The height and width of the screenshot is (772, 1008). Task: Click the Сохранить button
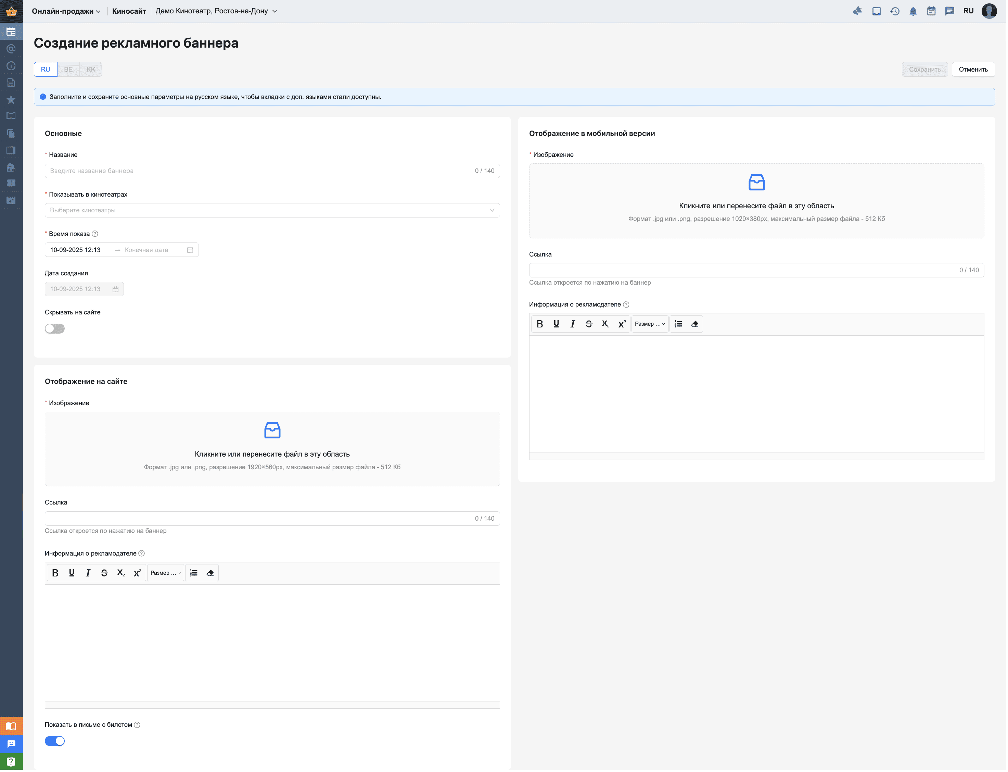(x=925, y=70)
